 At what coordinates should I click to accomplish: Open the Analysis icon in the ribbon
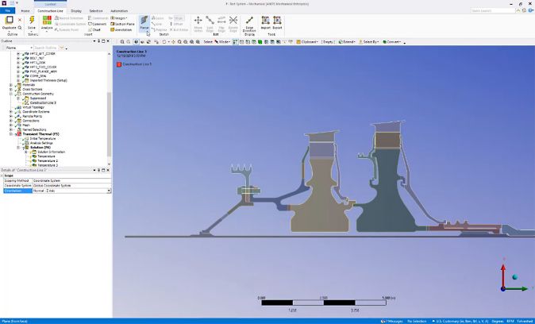coord(47,20)
